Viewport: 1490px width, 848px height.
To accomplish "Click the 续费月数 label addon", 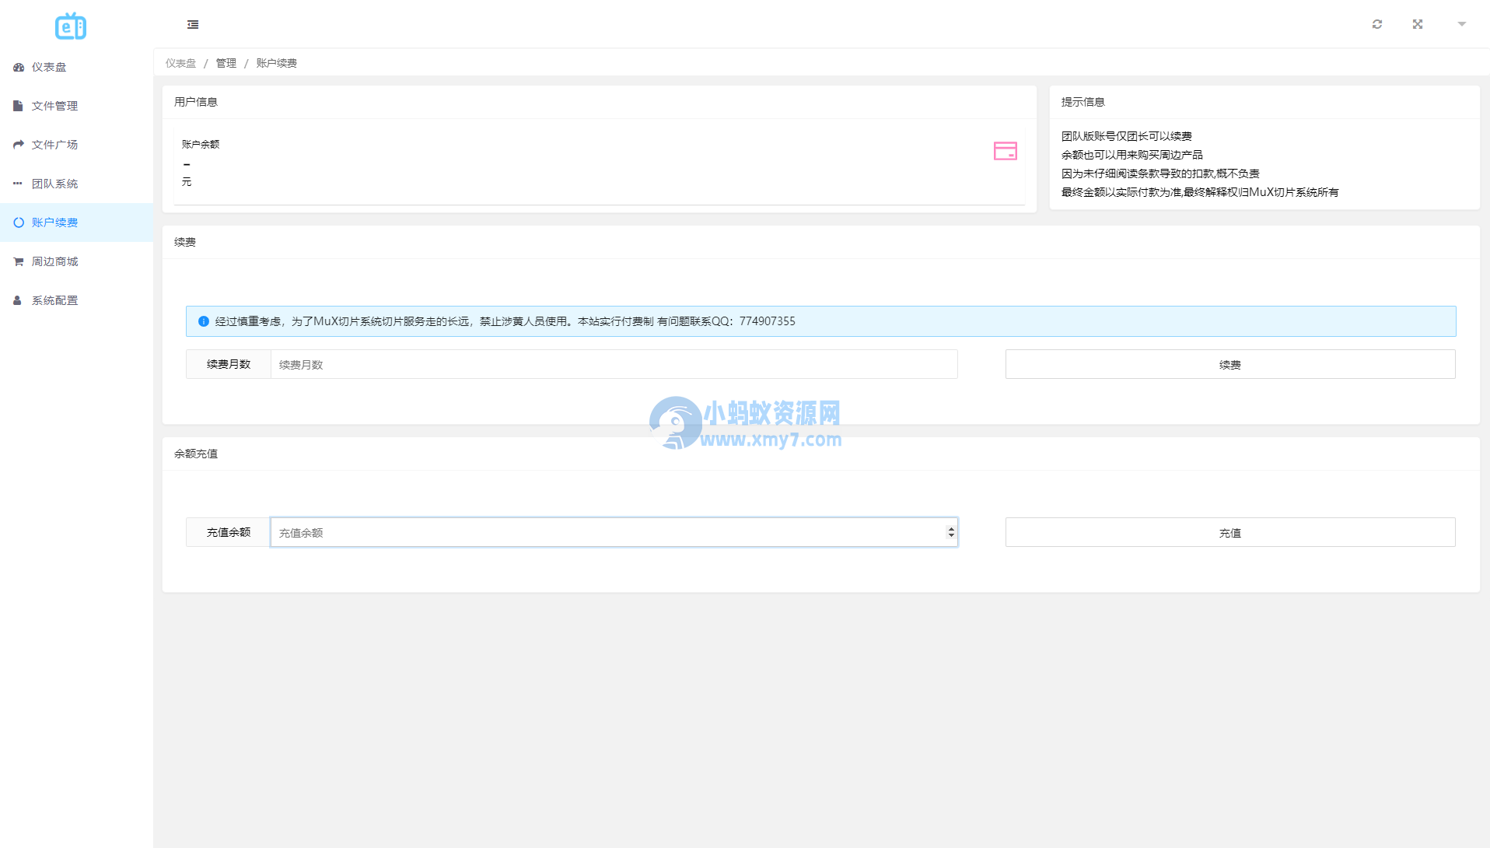I will [229, 364].
